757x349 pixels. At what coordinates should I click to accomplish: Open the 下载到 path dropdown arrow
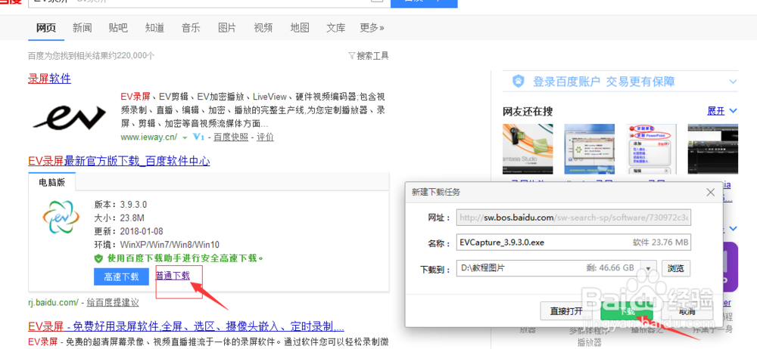click(x=649, y=268)
